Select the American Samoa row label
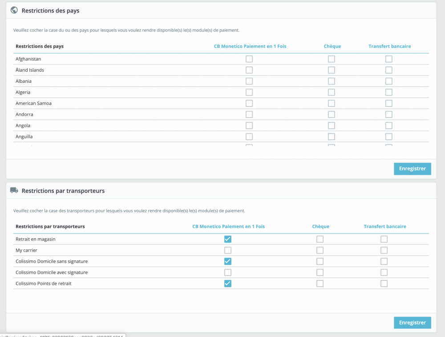The width and height of the screenshot is (445, 337). (x=33, y=103)
